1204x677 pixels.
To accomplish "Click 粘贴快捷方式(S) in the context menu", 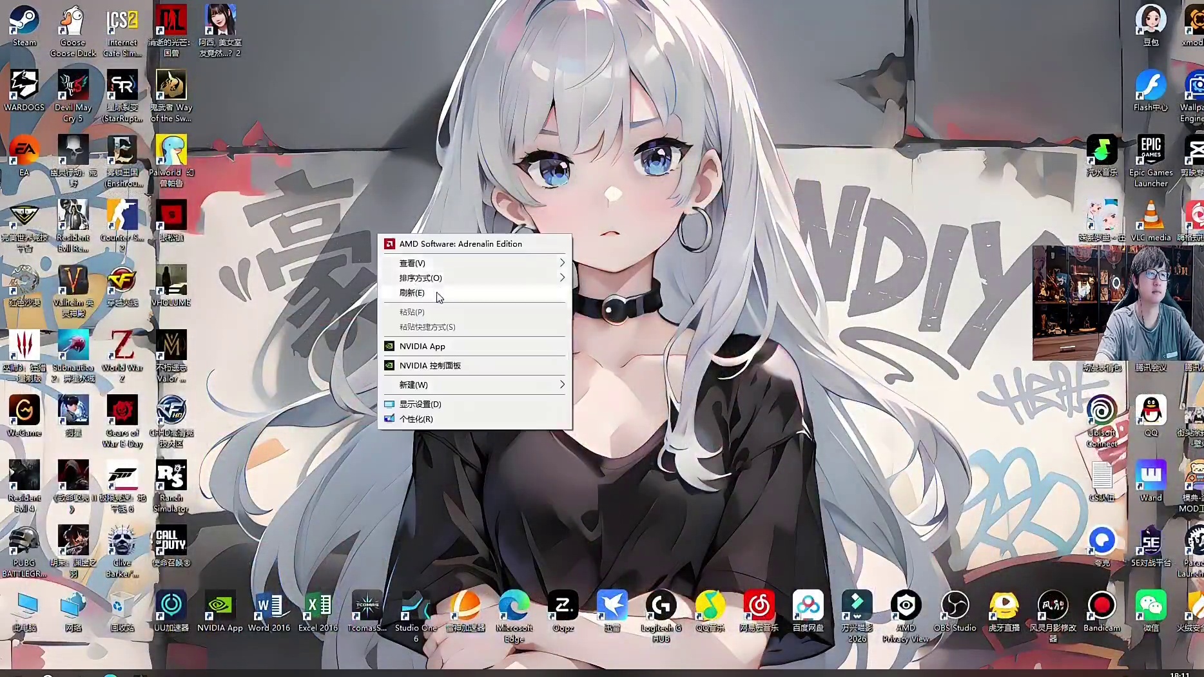I will pyautogui.click(x=474, y=327).
